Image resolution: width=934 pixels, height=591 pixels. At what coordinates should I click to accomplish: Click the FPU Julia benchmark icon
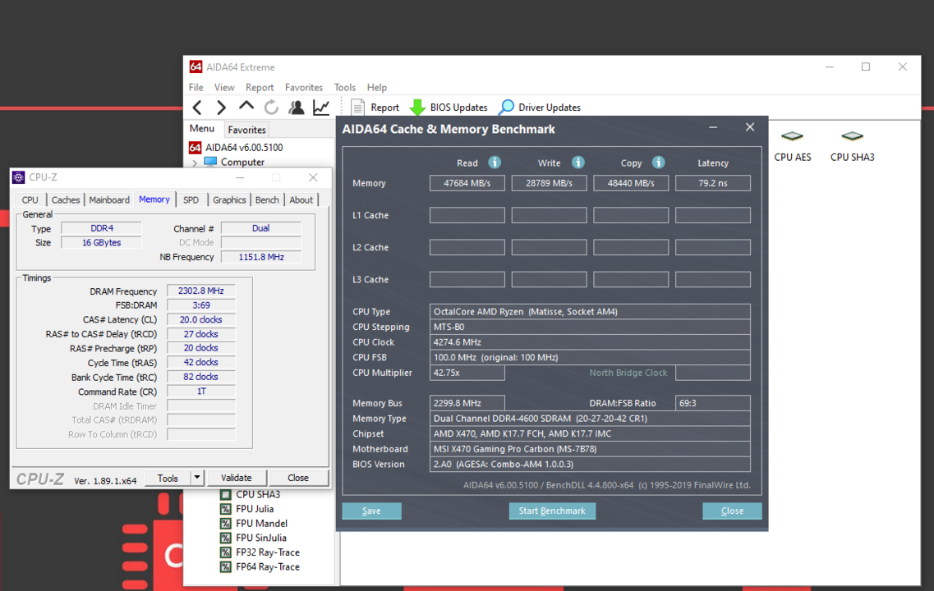click(225, 509)
